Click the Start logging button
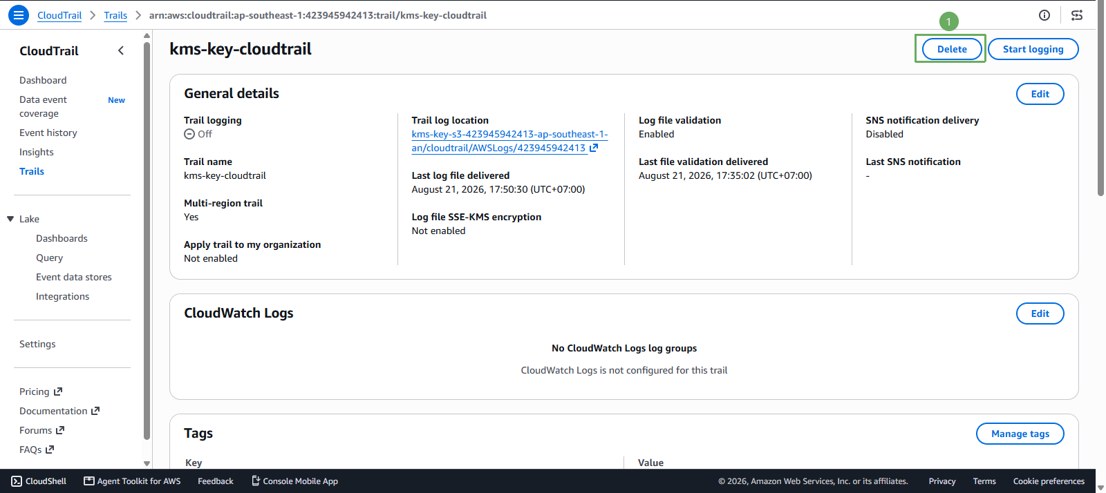 [x=1033, y=49]
